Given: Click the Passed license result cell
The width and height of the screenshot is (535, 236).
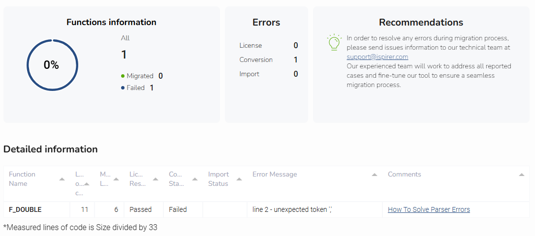Looking at the screenshot, I should (x=140, y=209).
